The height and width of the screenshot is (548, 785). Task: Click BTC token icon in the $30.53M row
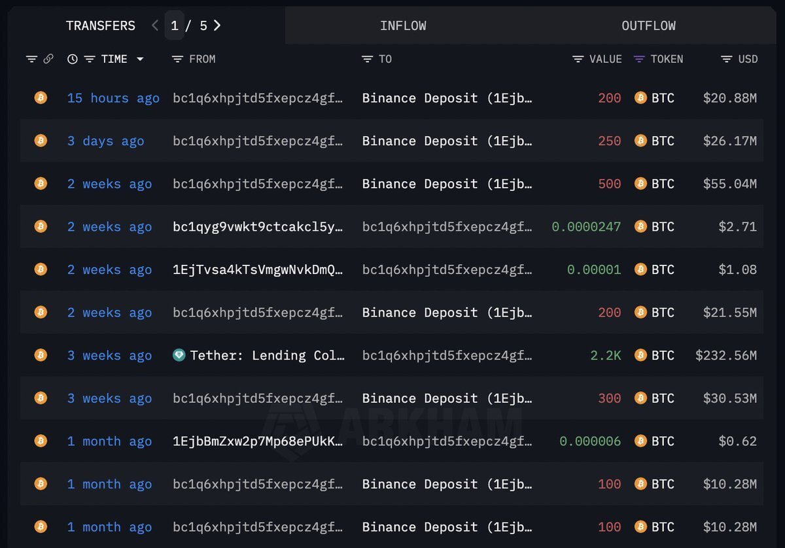pyautogui.click(x=640, y=398)
